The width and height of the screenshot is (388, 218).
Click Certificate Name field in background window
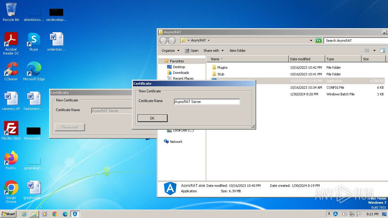[x=112, y=111]
